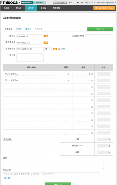Click the misoca logo
Image resolution: width=117 pixels, height=185 pixels.
pyautogui.click(x=9, y=2)
